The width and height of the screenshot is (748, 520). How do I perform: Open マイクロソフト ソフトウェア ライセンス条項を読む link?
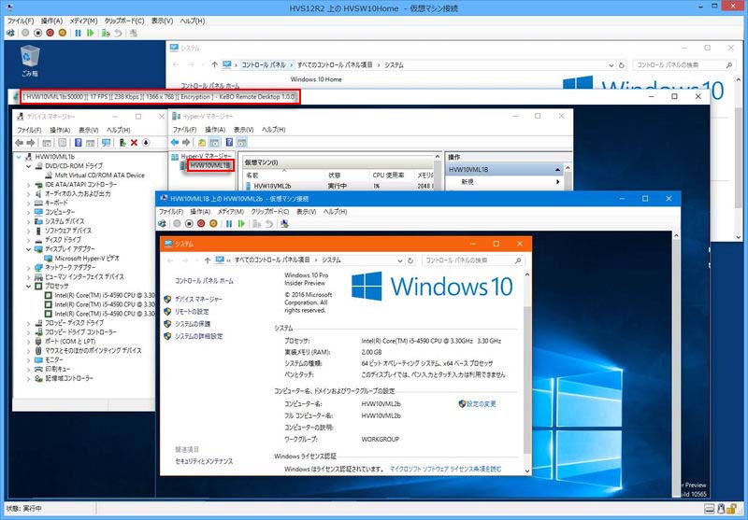[x=446, y=469]
